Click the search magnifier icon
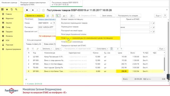 16,10
